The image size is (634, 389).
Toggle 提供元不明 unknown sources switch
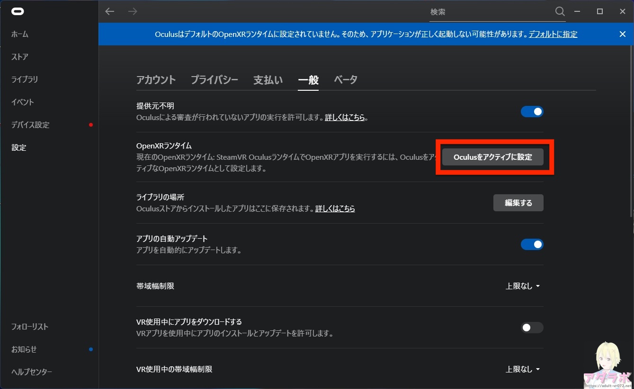(x=532, y=112)
